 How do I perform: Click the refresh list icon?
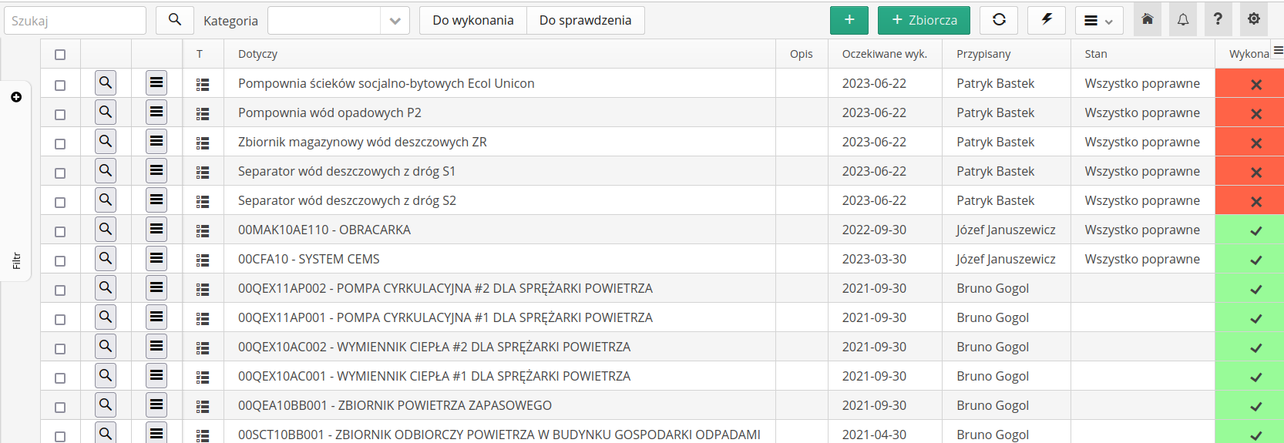(x=999, y=20)
